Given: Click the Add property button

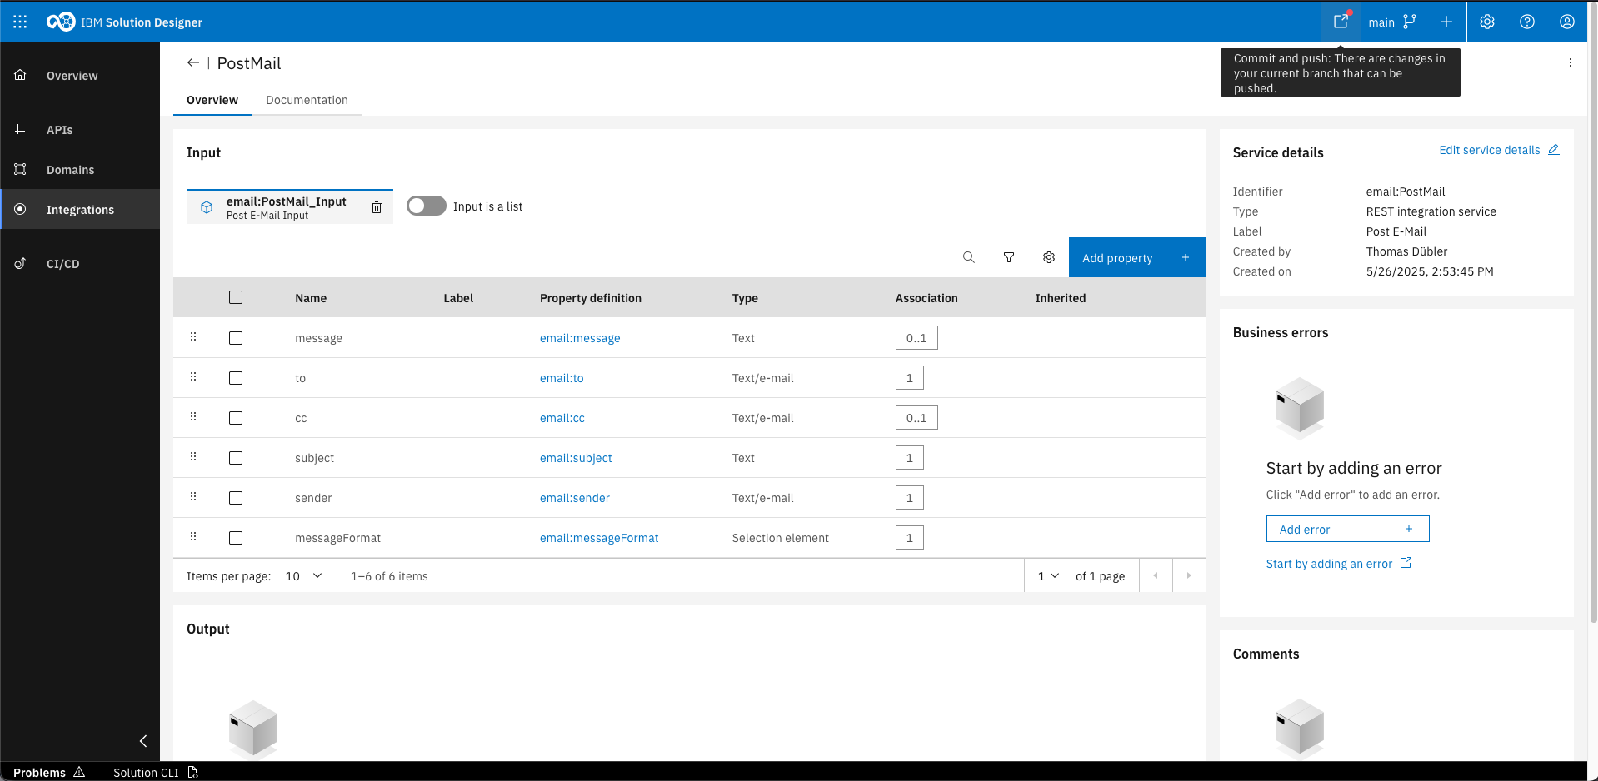Looking at the screenshot, I should coord(1136,258).
